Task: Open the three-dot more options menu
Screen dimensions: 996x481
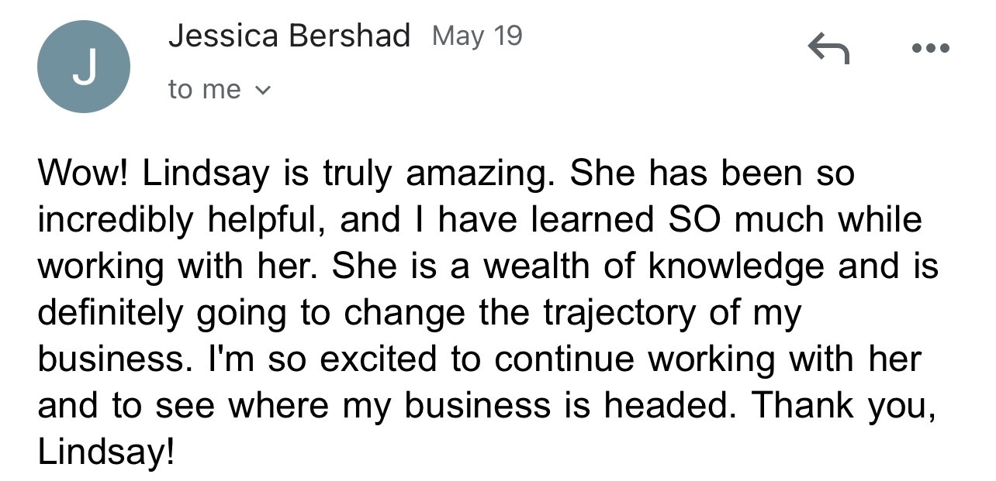Action: (x=930, y=48)
